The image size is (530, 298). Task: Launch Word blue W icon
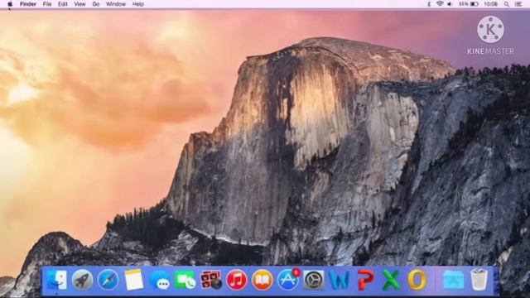click(x=339, y=280)
